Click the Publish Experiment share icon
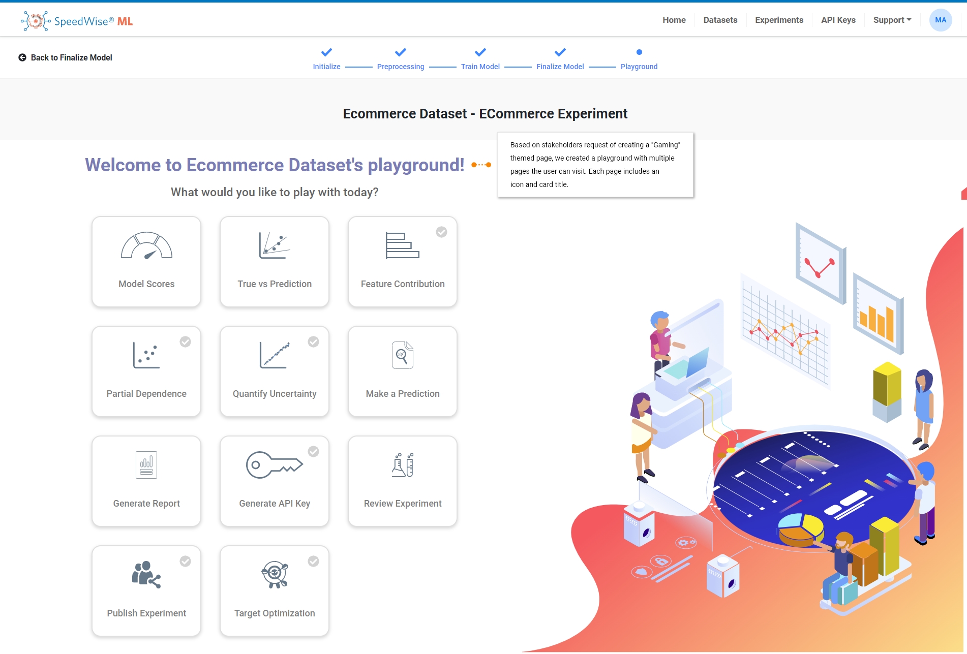Screen dimensions: 967x654 pyautogui.click(x=146, y=575)
